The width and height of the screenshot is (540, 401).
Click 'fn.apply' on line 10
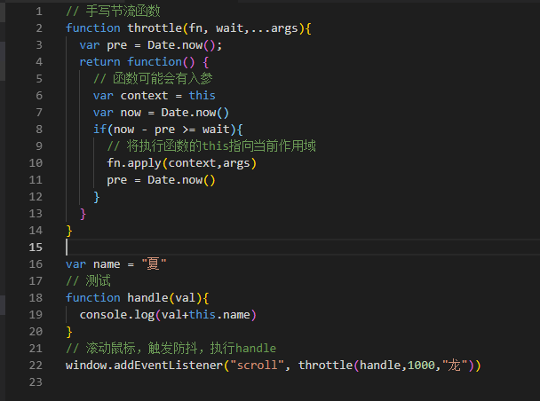(x=134, y=163)
